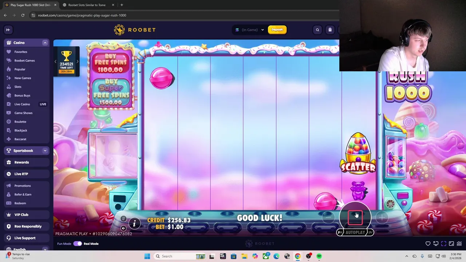Open New Games category
Viewport: 466px width, 262px height.
coord(23,78)
